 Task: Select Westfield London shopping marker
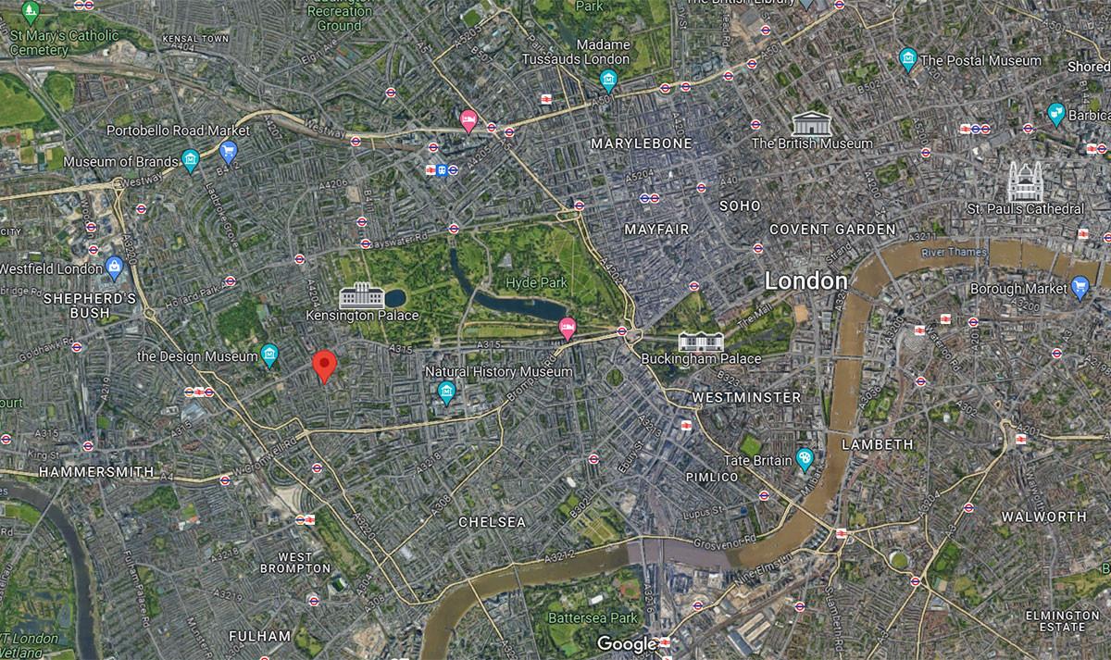[x=114, y=268]
